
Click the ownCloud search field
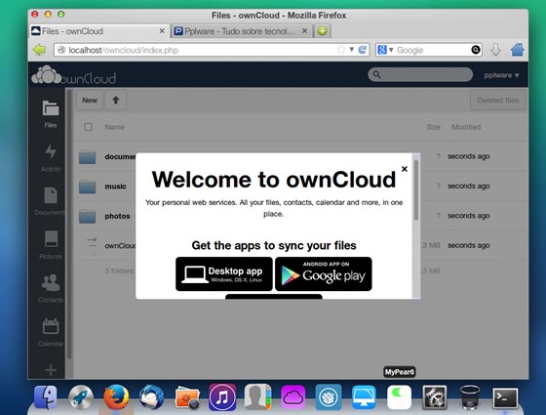click(420, 74)
